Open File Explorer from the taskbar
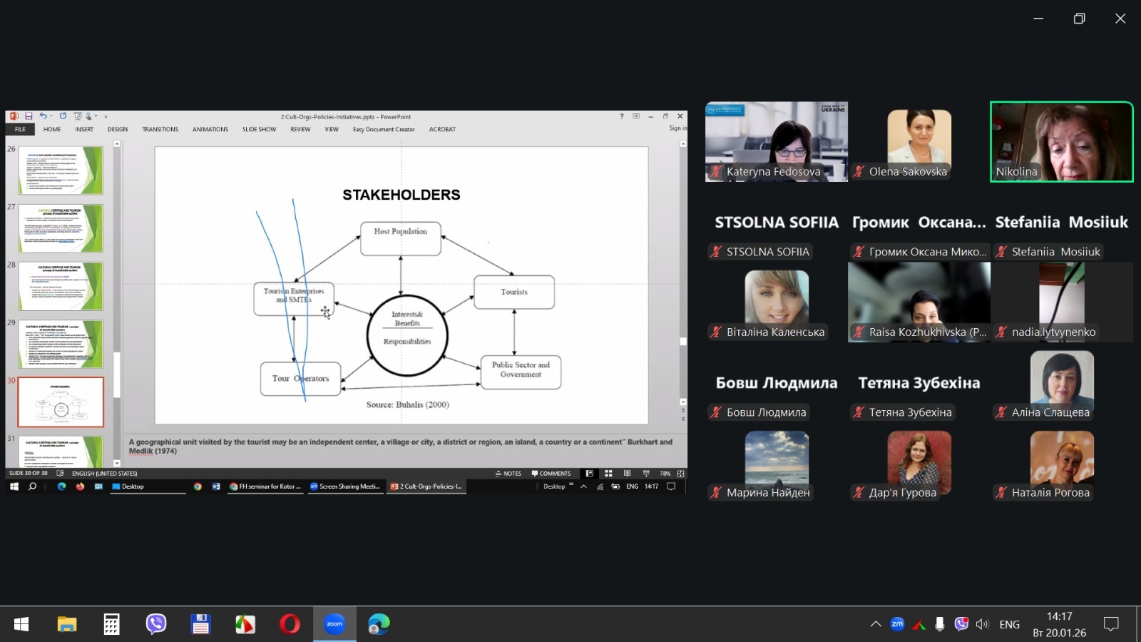 (x=67, y=624)
